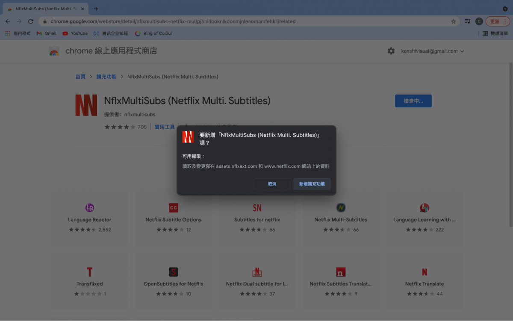Screen dimensions: 513x321
Task: Open the YouTube bookmark
Action: click(x=75, y=33)
